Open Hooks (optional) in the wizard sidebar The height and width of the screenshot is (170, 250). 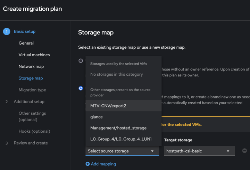pyautogui.click(x=34, y=131)
